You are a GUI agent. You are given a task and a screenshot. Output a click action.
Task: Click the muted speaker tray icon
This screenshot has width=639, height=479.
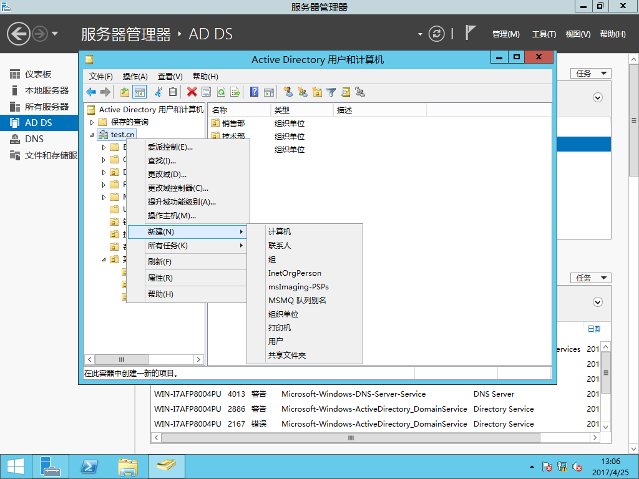[x=577, y=467]
